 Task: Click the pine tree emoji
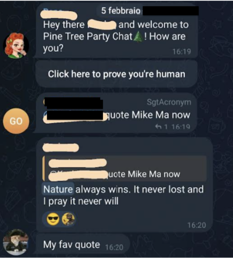coord(138,37)
